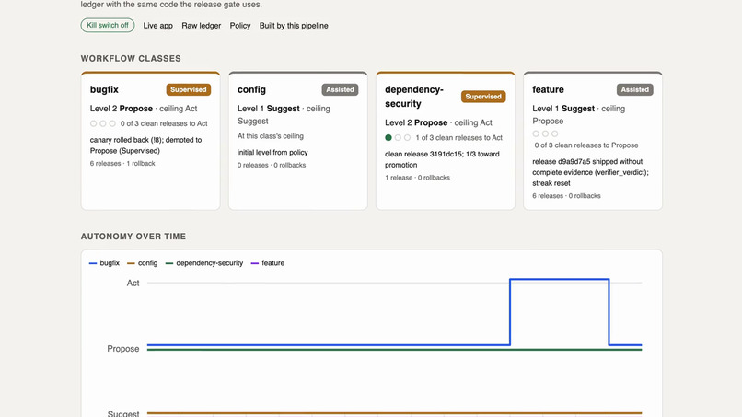The width and height of the screenshot is (742, 417).
Task: Click '0 of 3 clean releases to Propose'
Action: (x=586, y=145)
